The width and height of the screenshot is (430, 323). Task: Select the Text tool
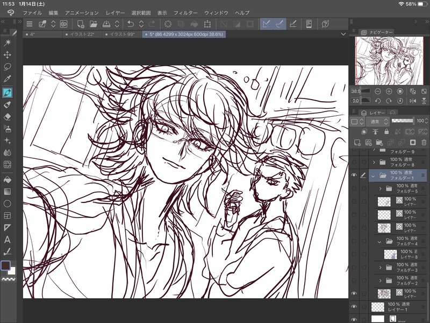pos(8,240)
